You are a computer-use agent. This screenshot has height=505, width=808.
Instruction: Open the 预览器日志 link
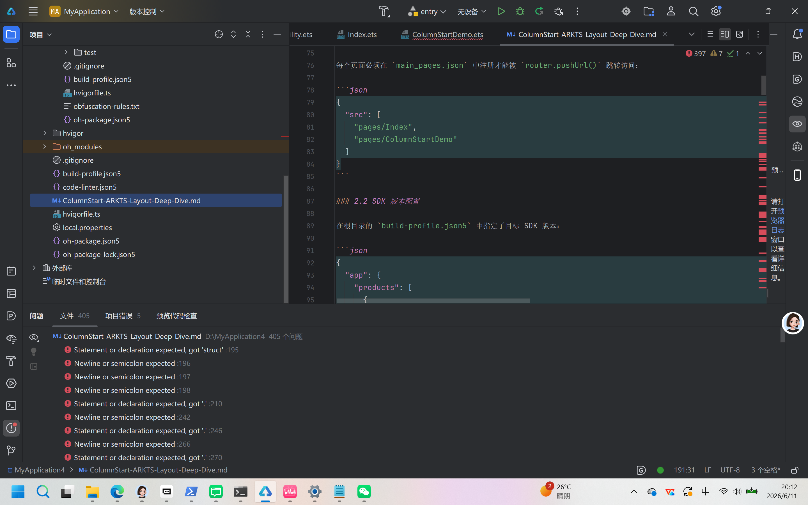tap(778, 221)
